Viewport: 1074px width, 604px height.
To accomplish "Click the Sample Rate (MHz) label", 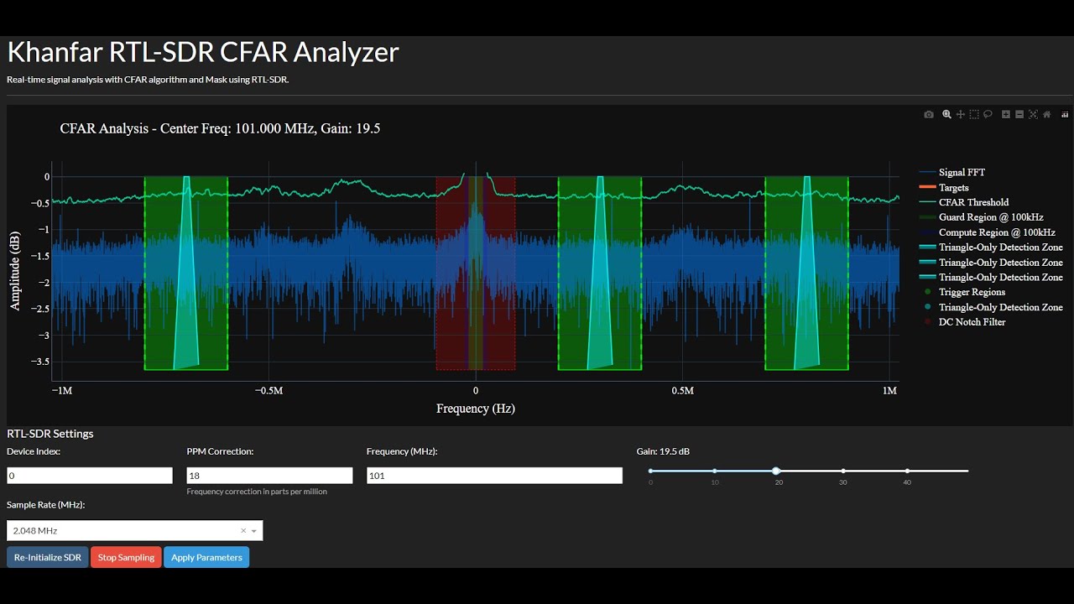I will click(x=46, y=505).
